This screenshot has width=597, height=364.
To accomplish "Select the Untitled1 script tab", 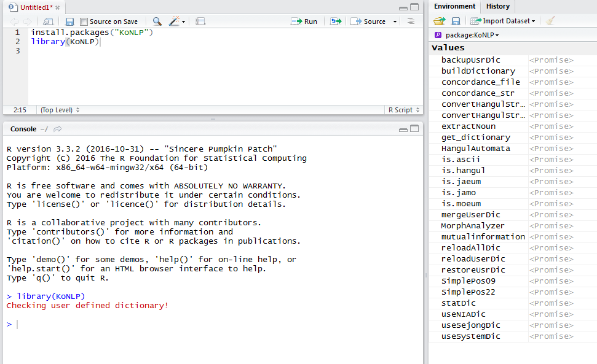I will tap(31, 7).
